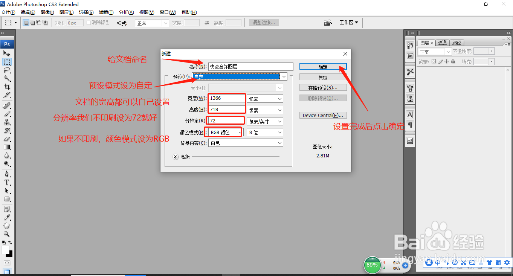Switch to the 通道 tab
This screenshot has width=513, height=276.
point(442,43)
